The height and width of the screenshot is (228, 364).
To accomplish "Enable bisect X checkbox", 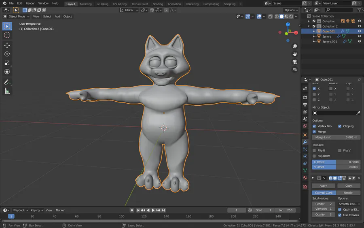I will click(x=331, y=89).
